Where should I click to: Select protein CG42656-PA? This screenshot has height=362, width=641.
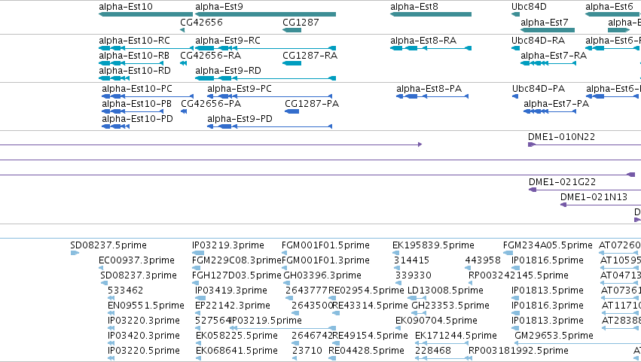(184, 111)
